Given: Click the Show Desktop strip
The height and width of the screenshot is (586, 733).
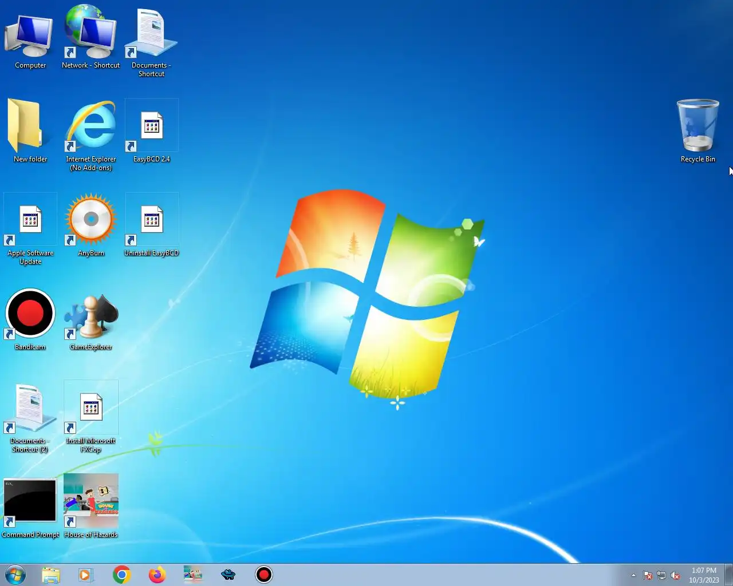Looking at the screenshot, I should click(x=729, y=575).
